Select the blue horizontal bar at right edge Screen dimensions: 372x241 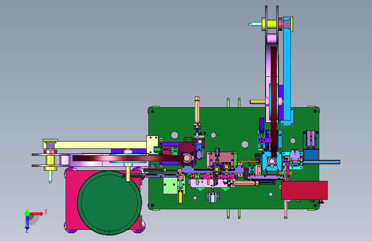tap(322, 162)
